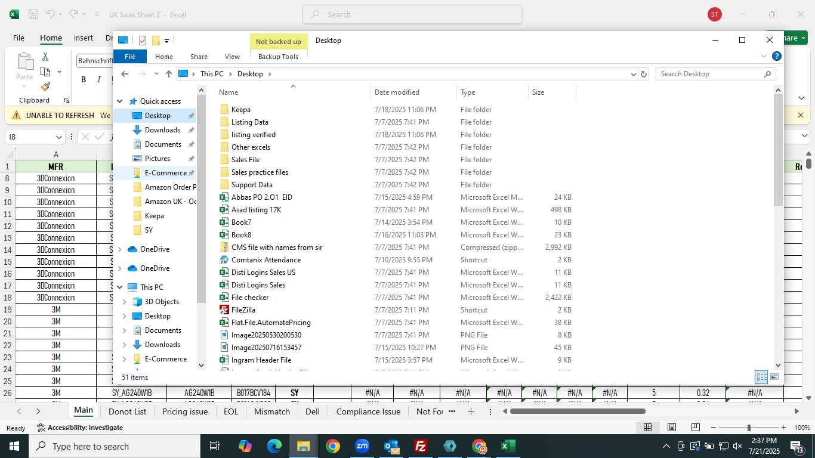Click the Properties quick access toolbar icon
Screen dimensions: 815x458
click(142, 41)
